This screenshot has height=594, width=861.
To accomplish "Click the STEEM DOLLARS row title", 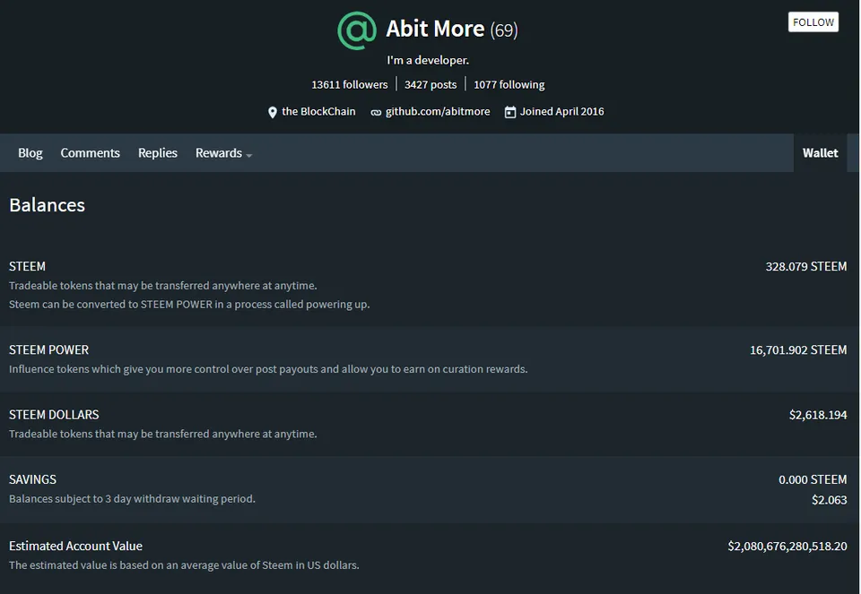I will pyautogui.click(x=54, y=415).
